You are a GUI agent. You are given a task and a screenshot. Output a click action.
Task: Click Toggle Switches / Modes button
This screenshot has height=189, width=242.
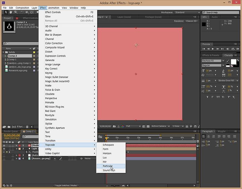(66, 185)
